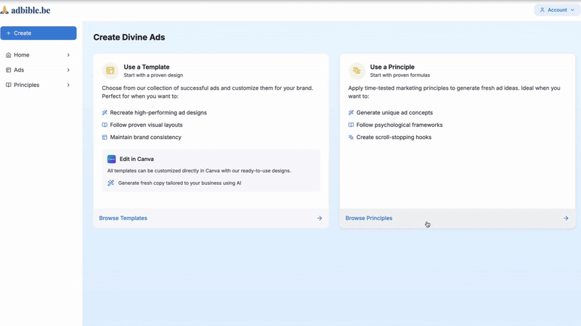Viewport: 581px width, 326px height.
Task: Click the adbible.be brand name
Action: pos(31,10)
